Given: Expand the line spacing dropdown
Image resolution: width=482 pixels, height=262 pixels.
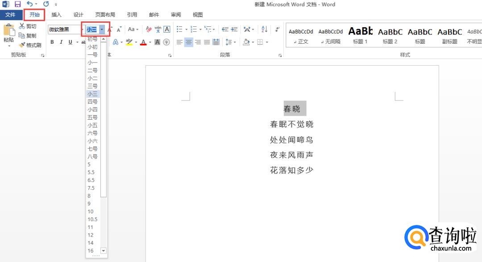Looking at the screenshot, I should (235, 42).
